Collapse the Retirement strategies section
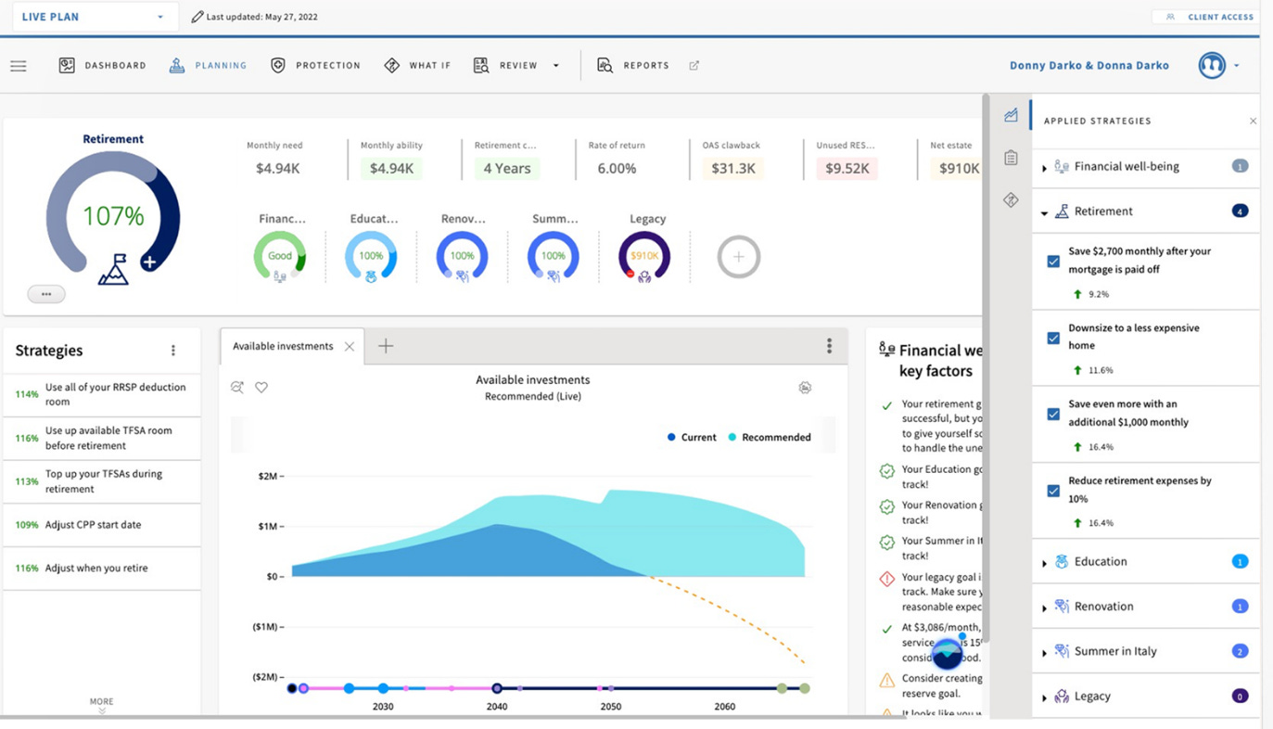This screenshot has height=729, width=1273. point(1042,211)
